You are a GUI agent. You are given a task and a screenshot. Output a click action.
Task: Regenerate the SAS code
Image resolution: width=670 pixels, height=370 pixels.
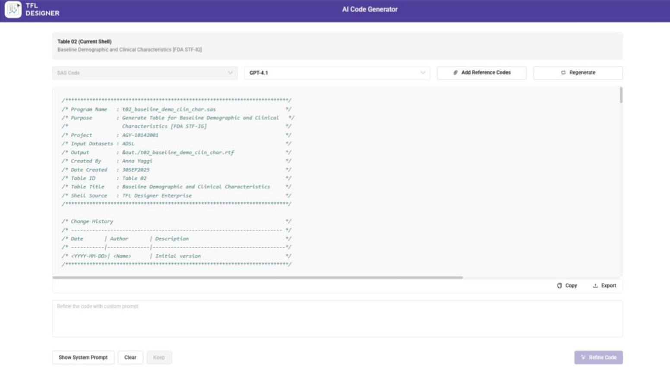pyautogui.click(x=578, y=73)
